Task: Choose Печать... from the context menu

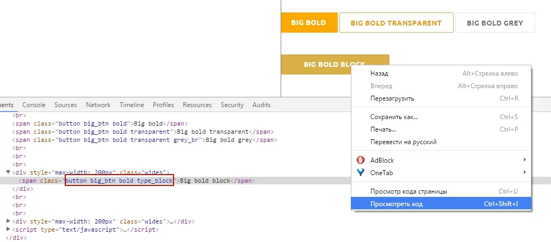Action: 441,129
